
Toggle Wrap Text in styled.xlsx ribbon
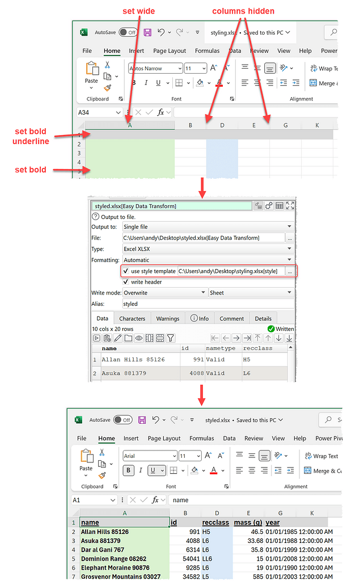point(321,456)
